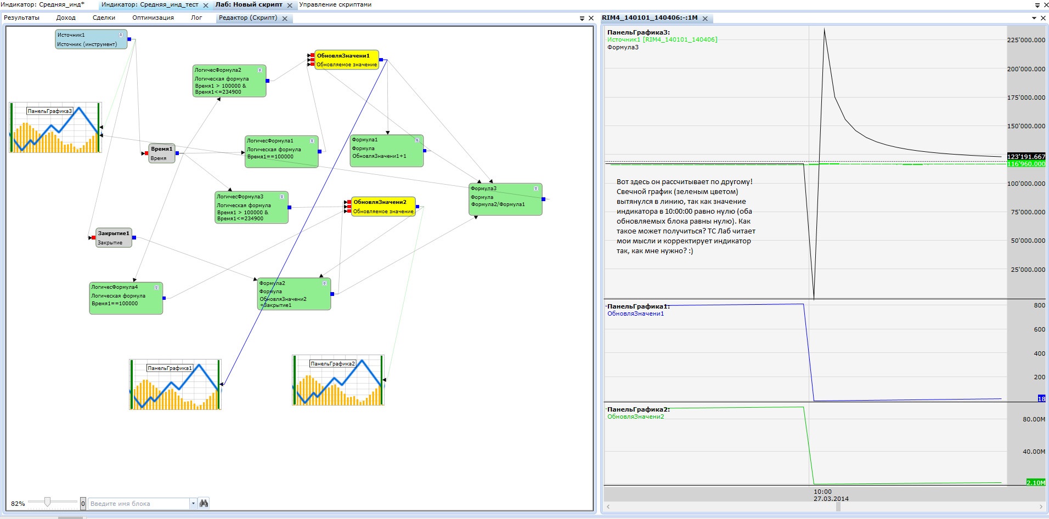Select the gray Закрытие1 block
Viewport: 1049px width, 519px height.
[x=114, y=238]
